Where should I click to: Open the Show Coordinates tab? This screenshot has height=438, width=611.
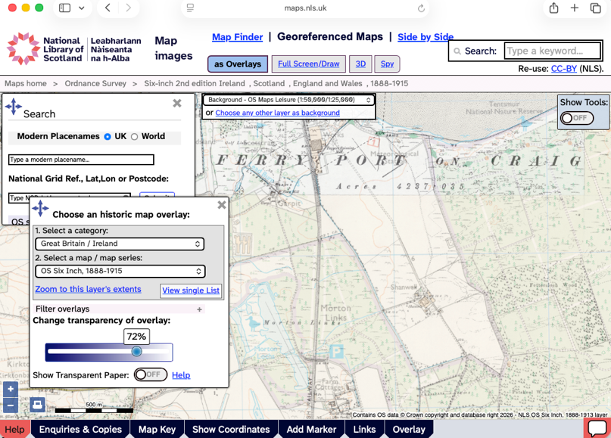pos(231,429)
